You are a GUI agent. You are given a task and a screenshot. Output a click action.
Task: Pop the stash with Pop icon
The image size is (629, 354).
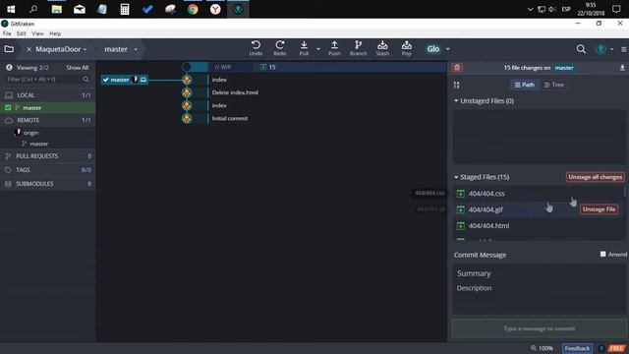click(406, 48)
